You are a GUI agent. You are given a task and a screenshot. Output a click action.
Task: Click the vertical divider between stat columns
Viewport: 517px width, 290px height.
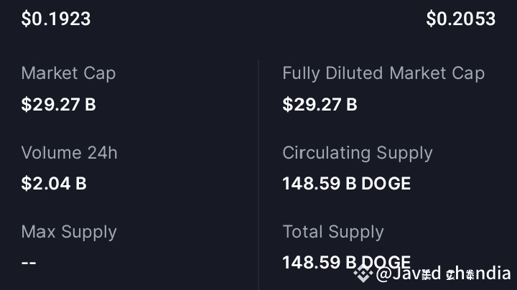(258, 172)
